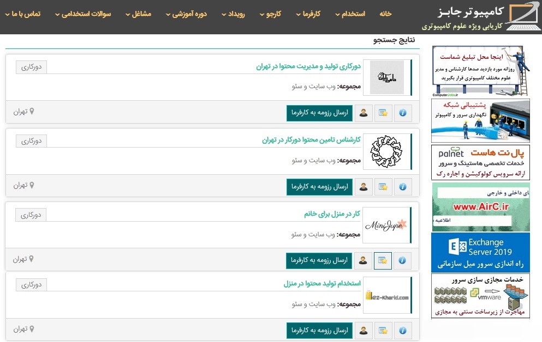Screen dimensions: 542x342
Task: Expand کارفرما dropdown menu
Action: 308,14
